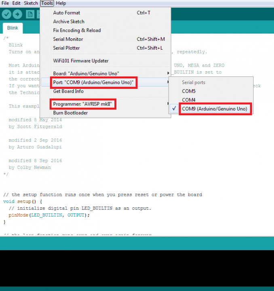This screenshot has width=274, height=291.
Task: Select Burn Bootloader
Action: [x=105, y=113]
